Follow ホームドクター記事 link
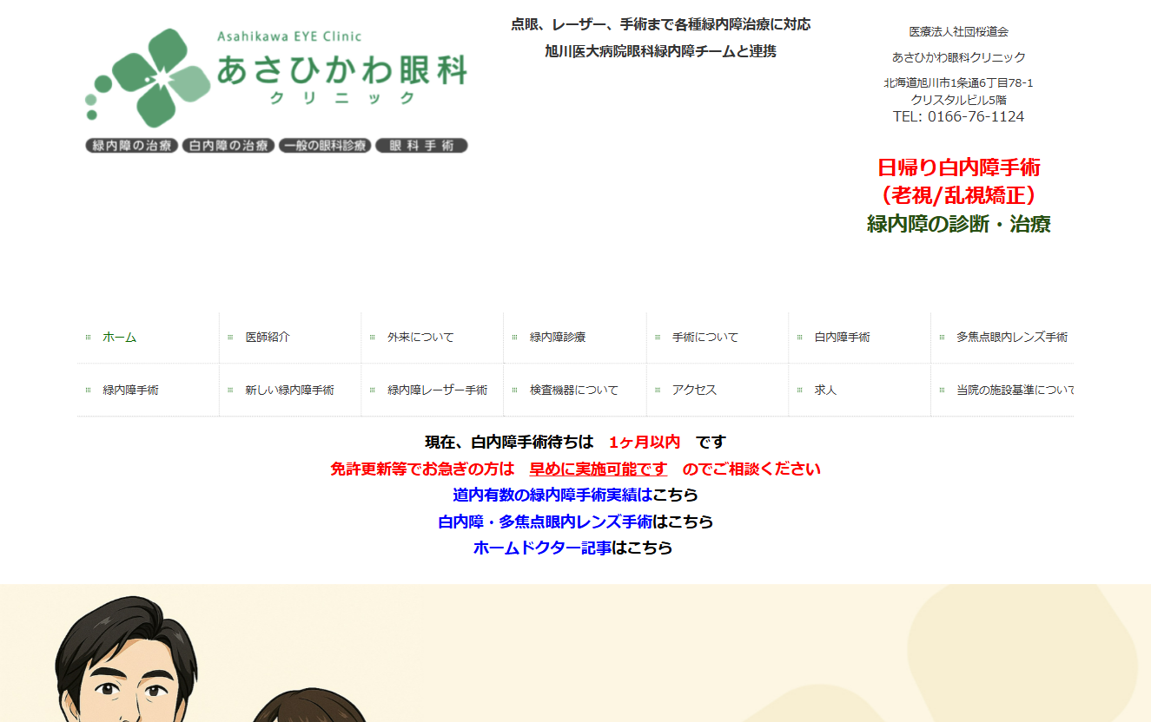The width and height of the screenshot is (1151, 722). coord(542,548)
